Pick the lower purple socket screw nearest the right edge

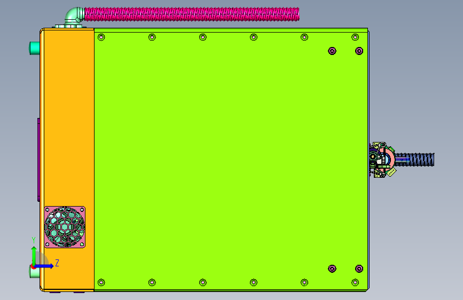point(359,269)
